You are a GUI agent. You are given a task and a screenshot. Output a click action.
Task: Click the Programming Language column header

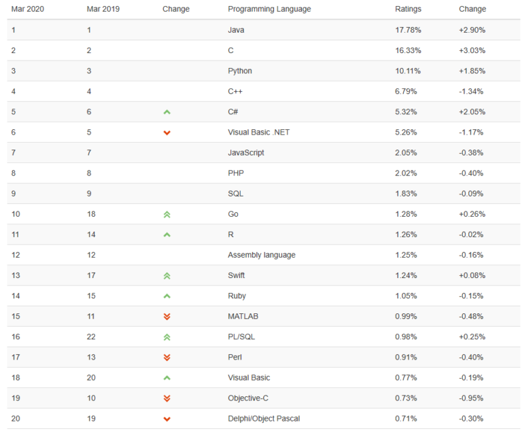pos(269,9)
